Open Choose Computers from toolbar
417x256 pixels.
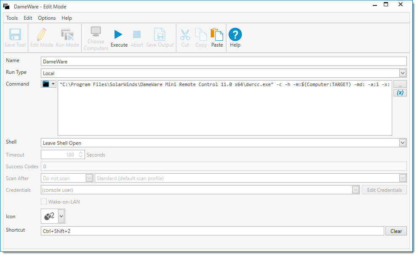(x=96, y=38)
